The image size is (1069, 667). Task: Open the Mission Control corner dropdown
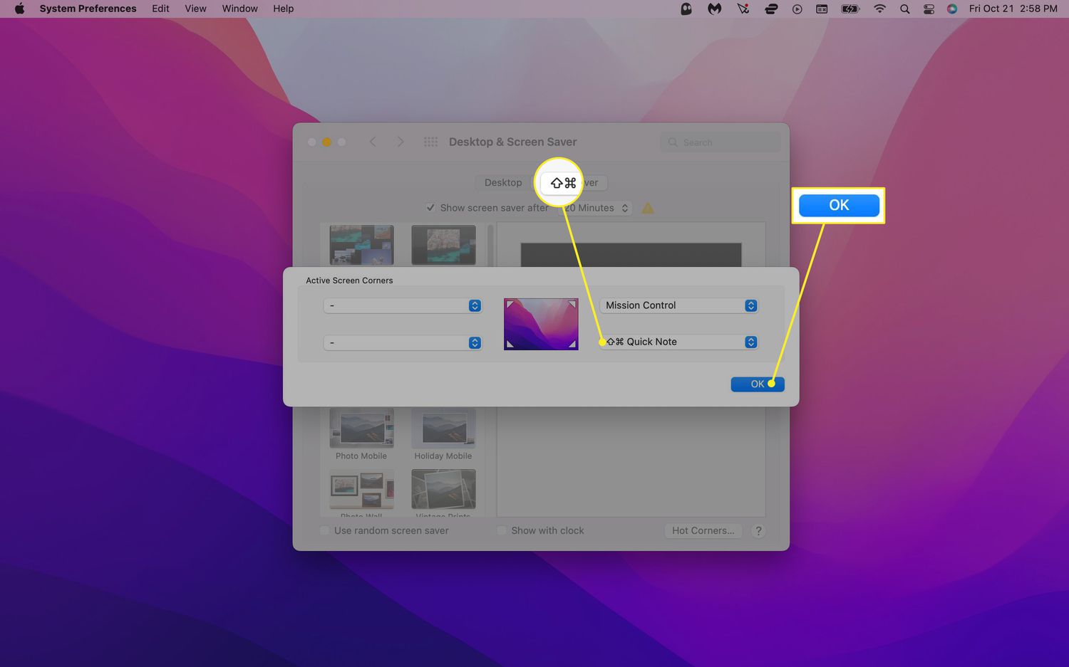pyautogui.click(x=679, y=305)
